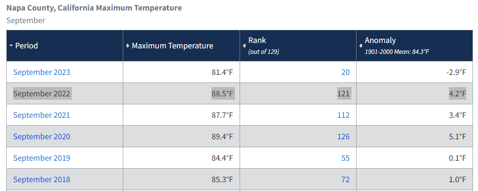Image resolution: width=478 pixels, height=191 pixels.
Task: Click sort icon next to Maximum Temperature
Action: 127,46
